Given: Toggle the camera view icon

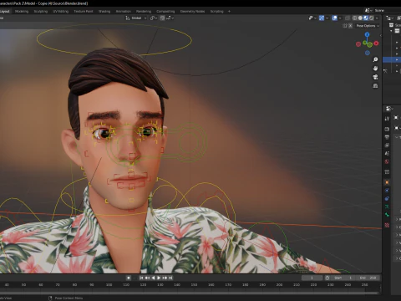Looking at the screenshot, I should tap(375, 77).
